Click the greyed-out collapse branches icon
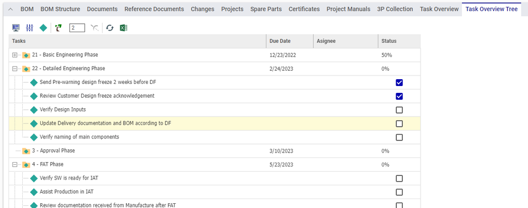528x208 pixels. [95, 28]
